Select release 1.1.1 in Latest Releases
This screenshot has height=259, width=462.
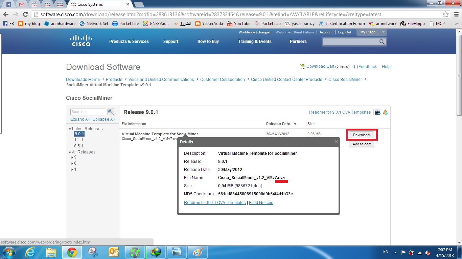point(79,140)
